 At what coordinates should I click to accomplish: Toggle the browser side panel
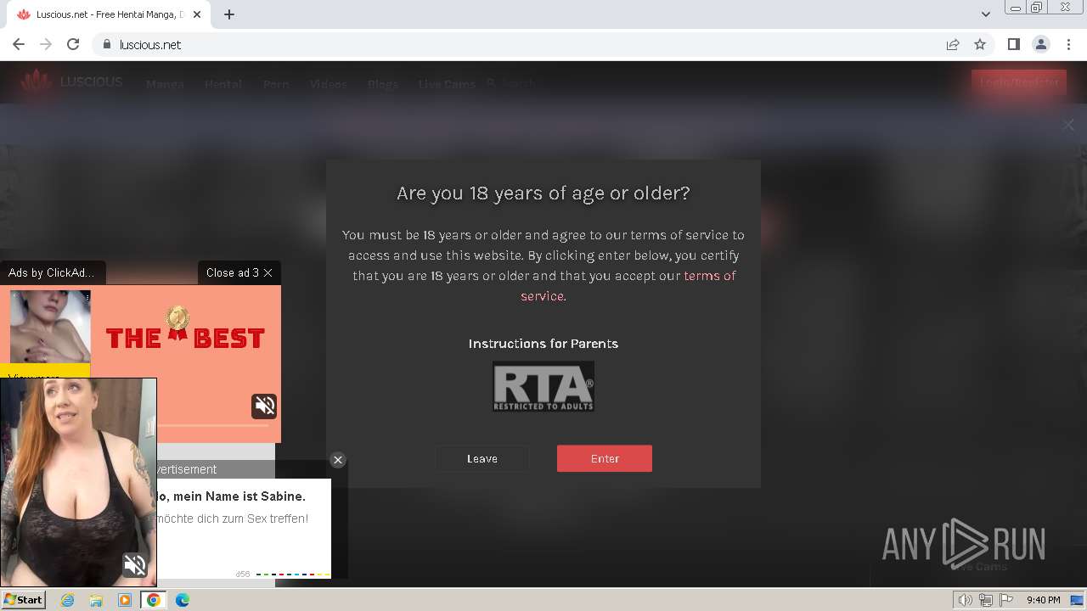(x=1014, y=44)
